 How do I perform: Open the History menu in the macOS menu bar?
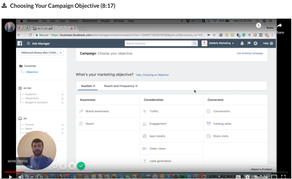[x=74, y=21]
